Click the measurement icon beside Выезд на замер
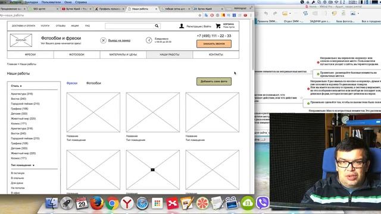 click(x=103, y=40)
